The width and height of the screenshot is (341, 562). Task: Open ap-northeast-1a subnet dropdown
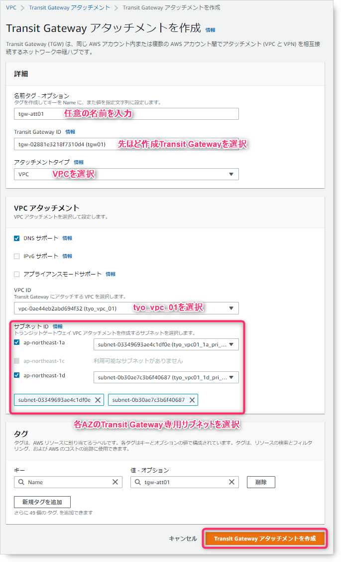coord(166,344)
